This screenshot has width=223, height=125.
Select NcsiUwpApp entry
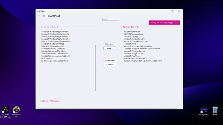pos(47,58)
